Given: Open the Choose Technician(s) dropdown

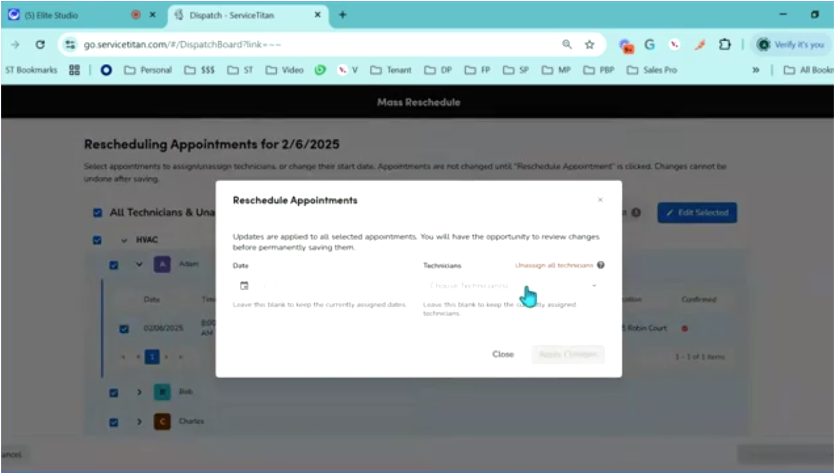Looking at the screenshot, I should point(513,286).
